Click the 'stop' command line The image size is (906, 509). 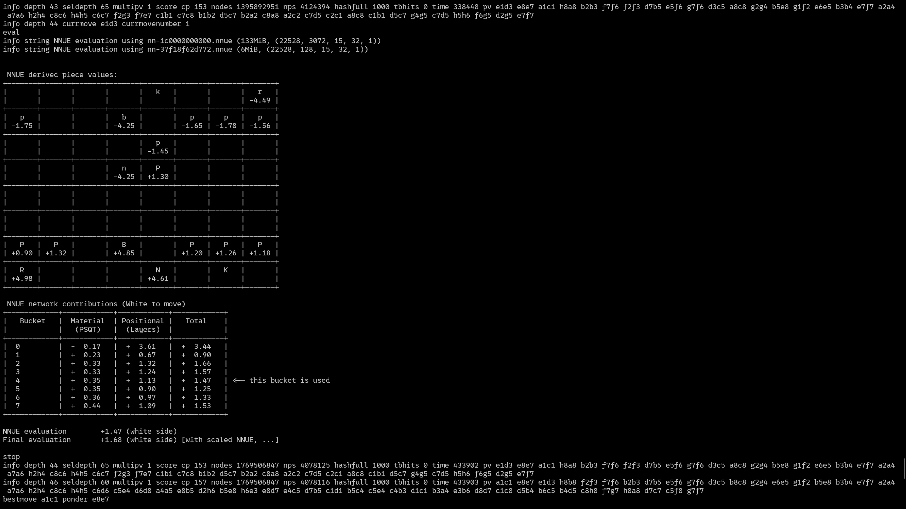11,457
